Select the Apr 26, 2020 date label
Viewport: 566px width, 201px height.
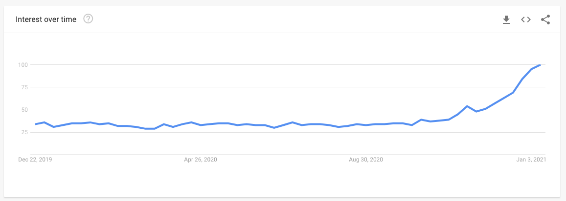coord(201,160)
